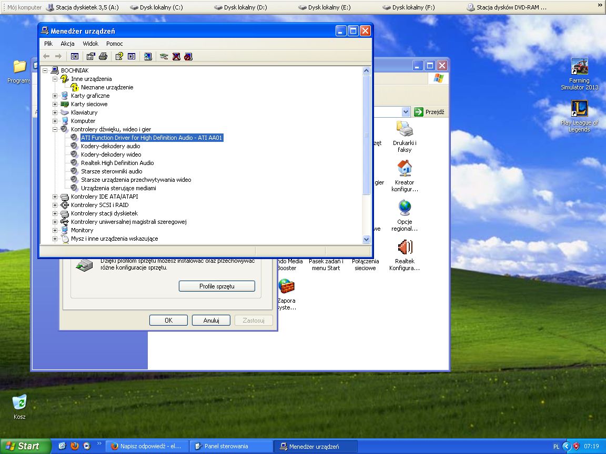The image size is (606, 454).
Task: Click the media player icon in Quick Launch
Action: click(x=87, y=446)
